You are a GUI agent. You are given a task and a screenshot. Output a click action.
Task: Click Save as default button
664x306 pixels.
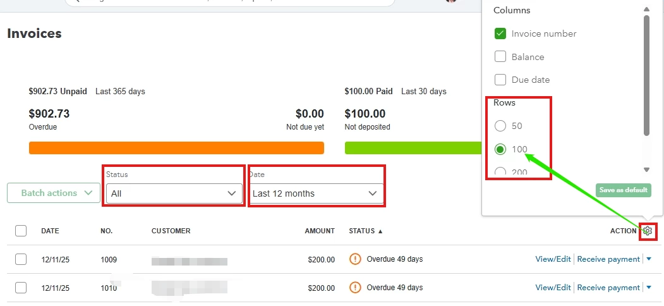click(624, 190)
